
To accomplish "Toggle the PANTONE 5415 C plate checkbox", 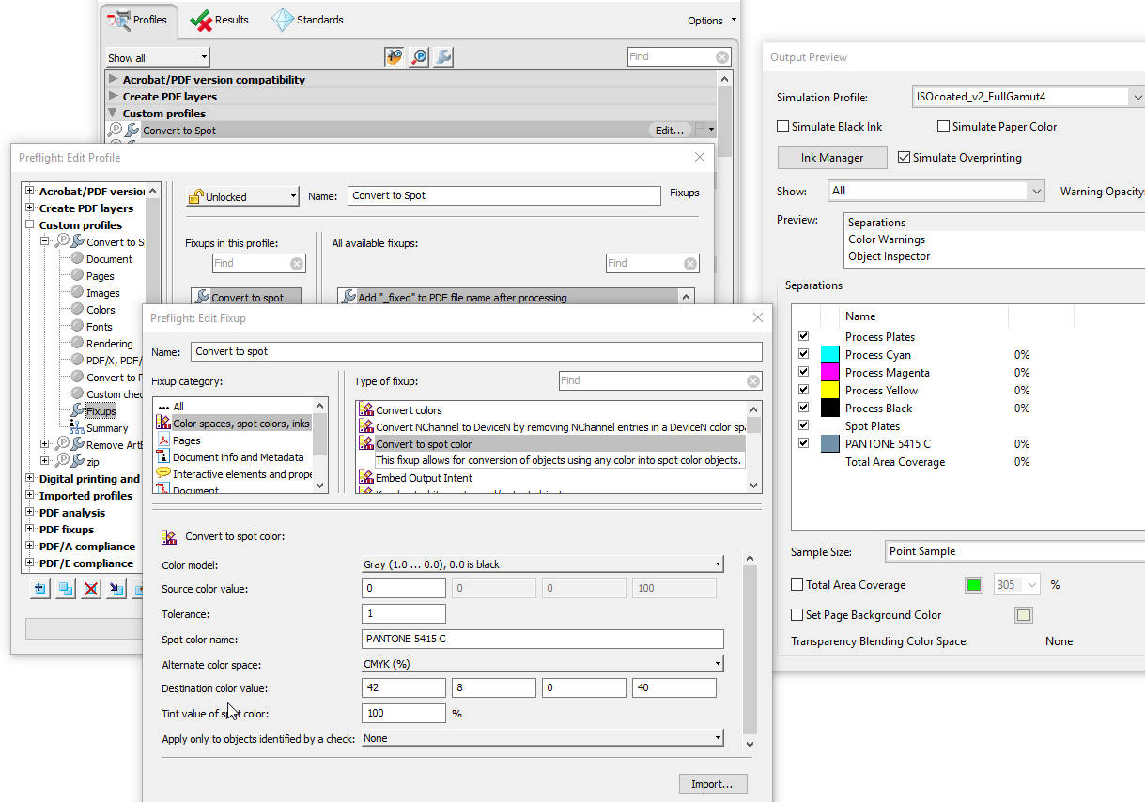I will pos(803,443).
